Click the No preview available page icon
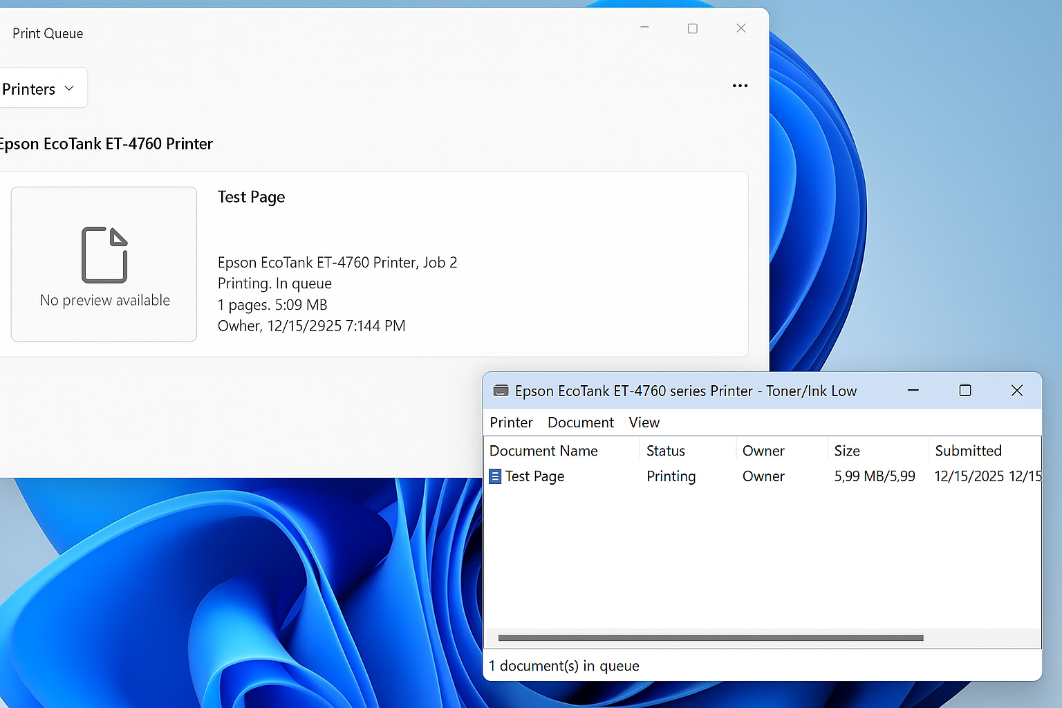Viewport: 1062px width, 708px height. pyautogui.click(x=104, y=254)
